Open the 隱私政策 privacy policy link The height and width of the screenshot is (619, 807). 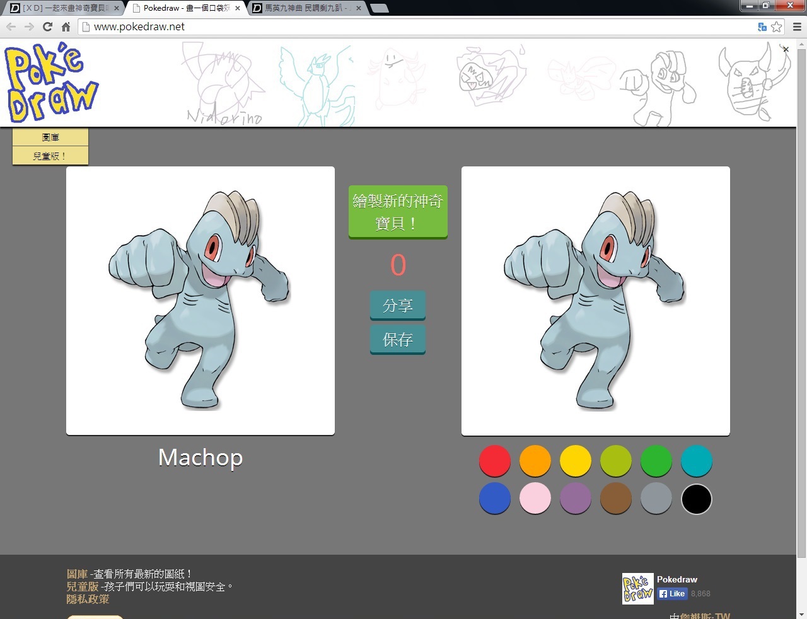(x=88, y=599)
